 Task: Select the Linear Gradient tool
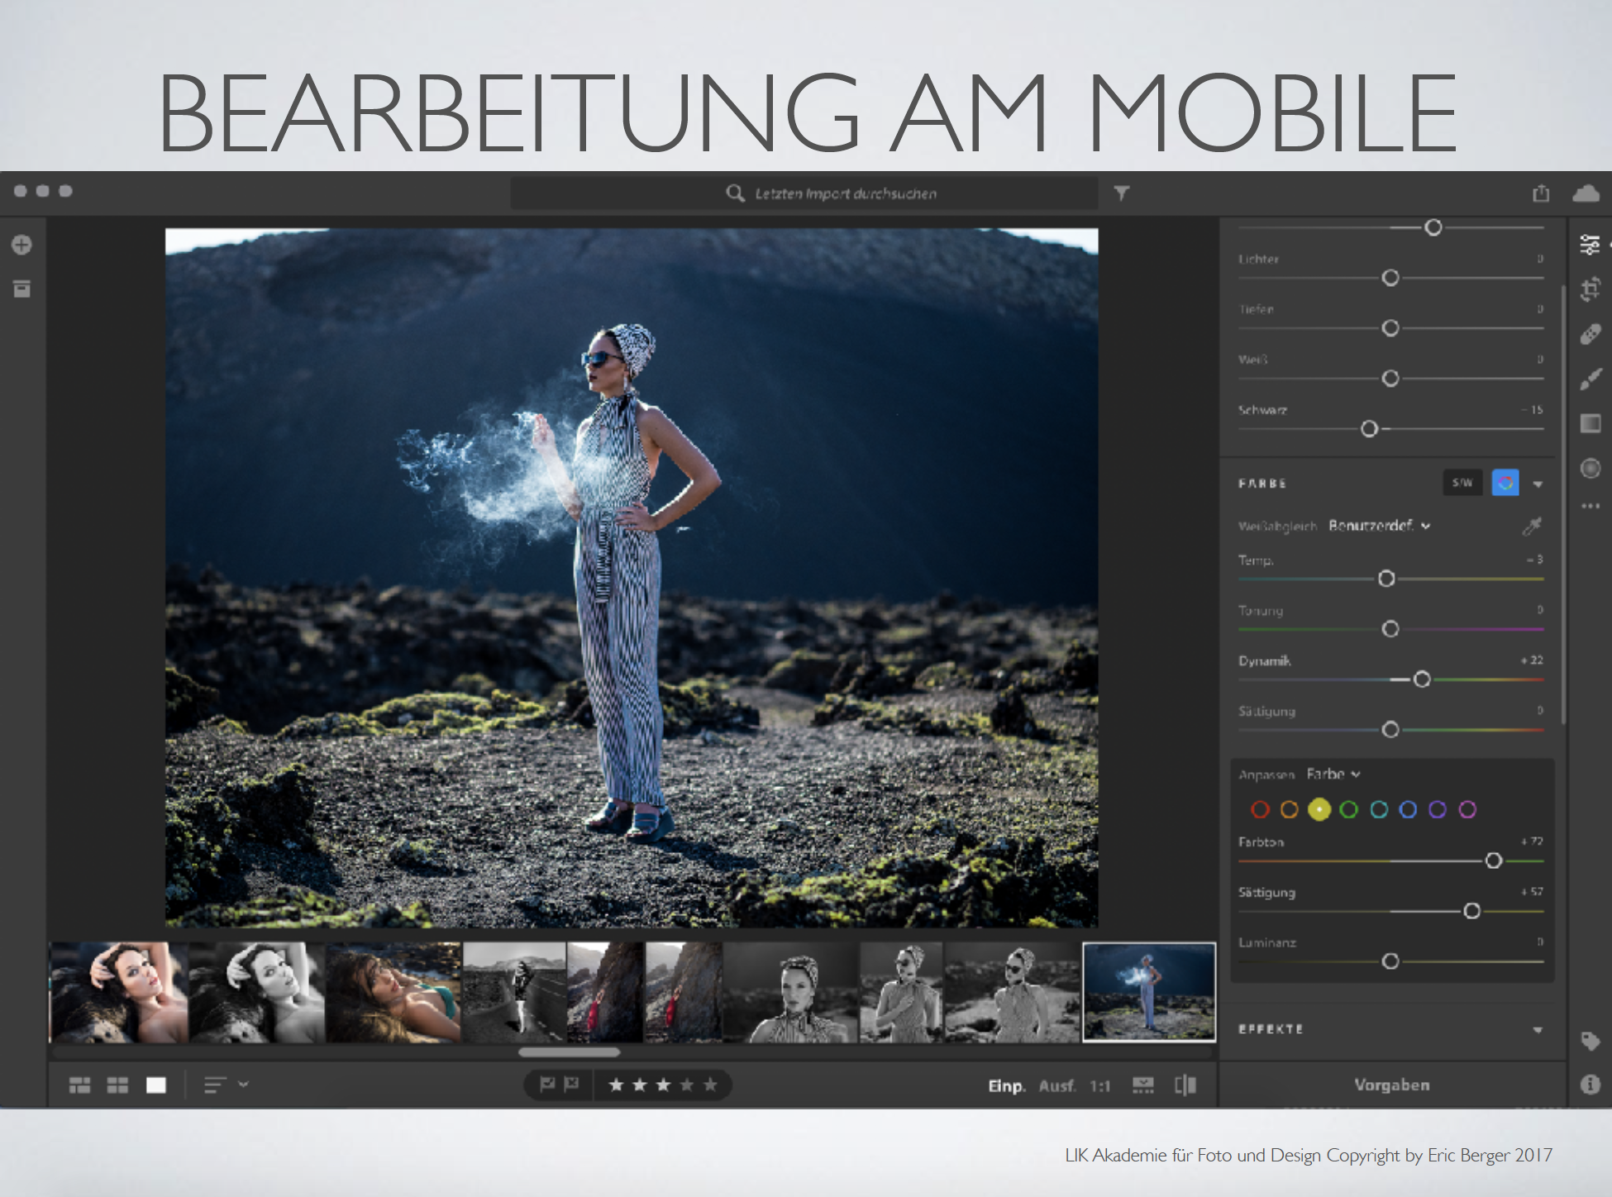(1590, 424)
